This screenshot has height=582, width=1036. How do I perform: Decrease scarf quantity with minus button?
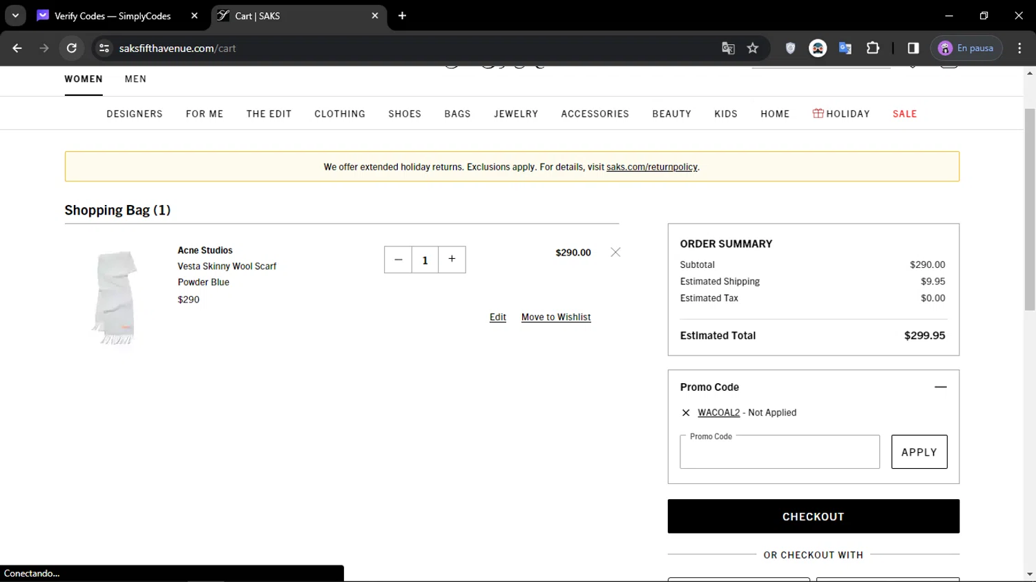point(398,260)
